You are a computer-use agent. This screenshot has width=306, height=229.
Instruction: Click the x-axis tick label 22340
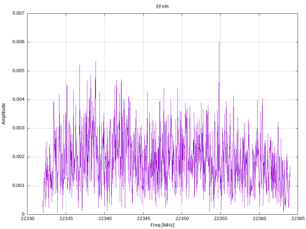point(105,219)
